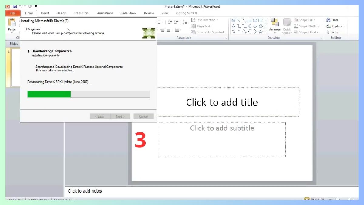This screenshot has width=364, height=205.
Task: Pick the straight Line shape
Action: (239, 21)
